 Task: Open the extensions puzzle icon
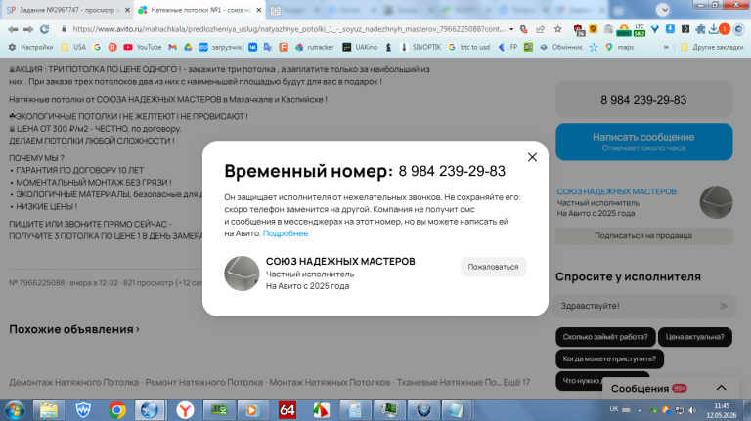(x=700, y=29)
